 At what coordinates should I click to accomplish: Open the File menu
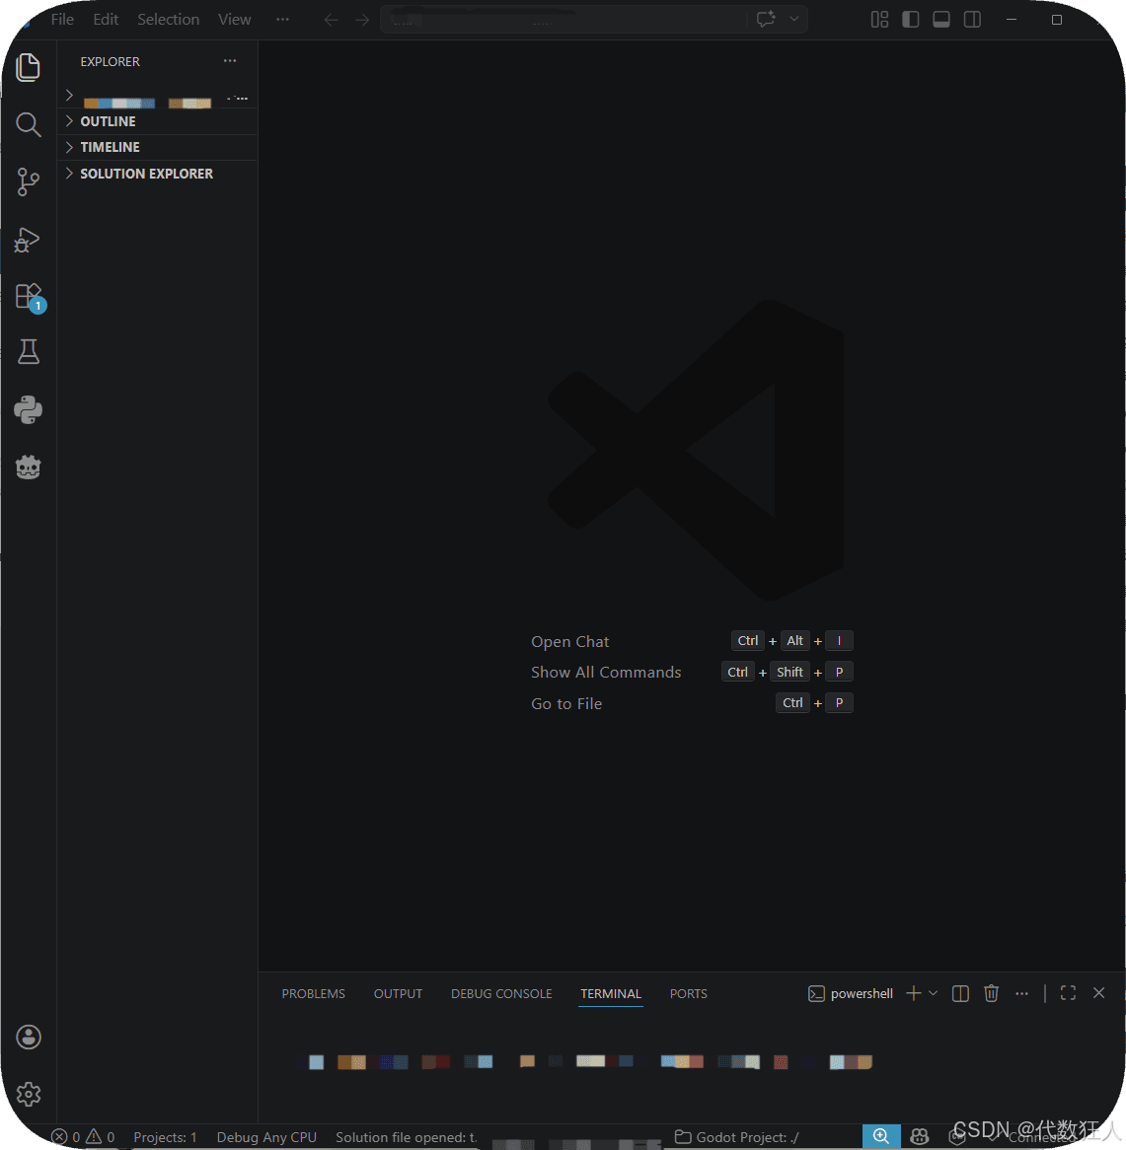(62, 20)
